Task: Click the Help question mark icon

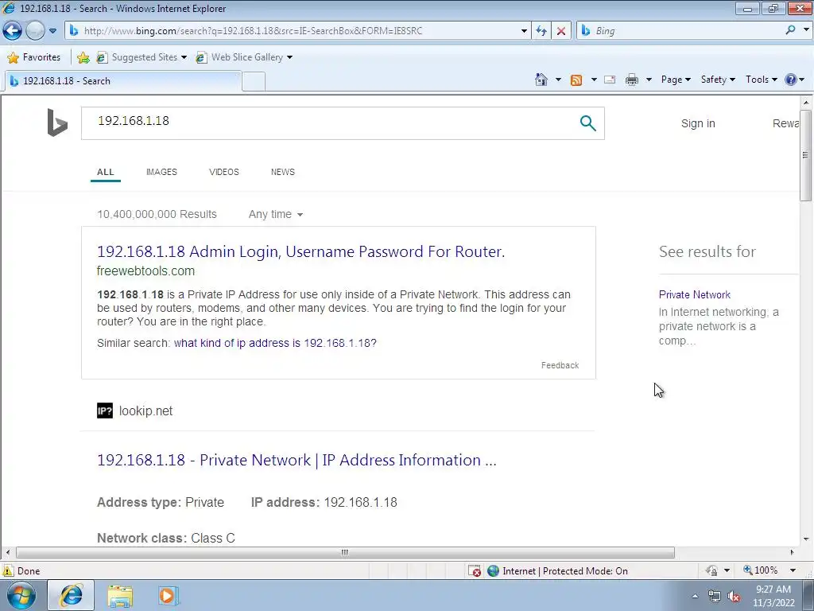Action: pos(791,80)
